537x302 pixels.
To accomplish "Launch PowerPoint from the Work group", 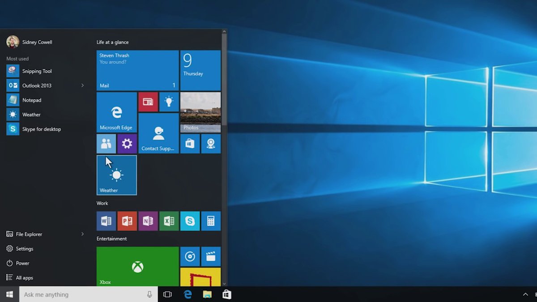I will 127,221.
